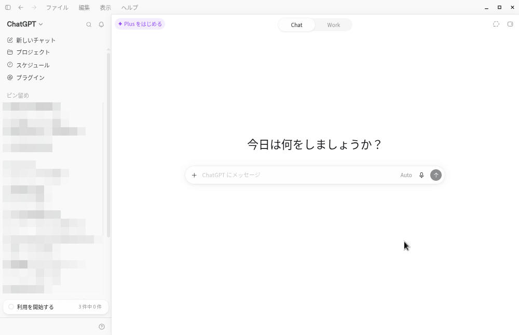
Task: Go back with the left arrow
Action: coord(21,7)
